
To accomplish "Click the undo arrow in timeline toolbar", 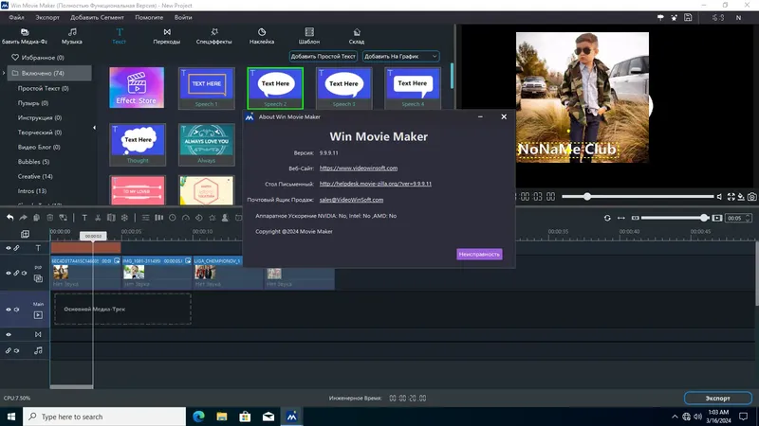I will pos(10,218).
